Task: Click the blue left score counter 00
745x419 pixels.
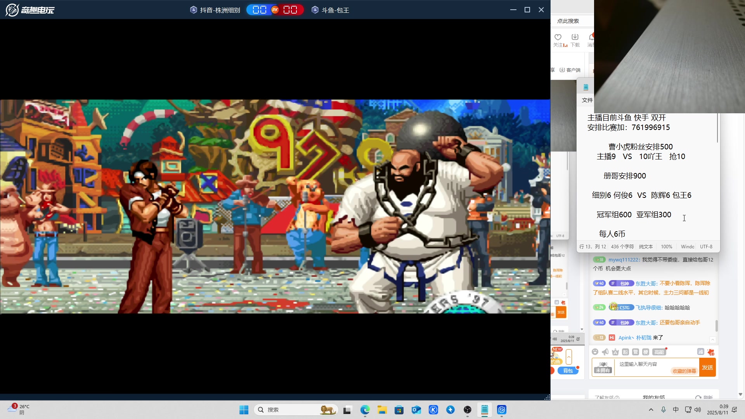Action: tap(259, 10)
